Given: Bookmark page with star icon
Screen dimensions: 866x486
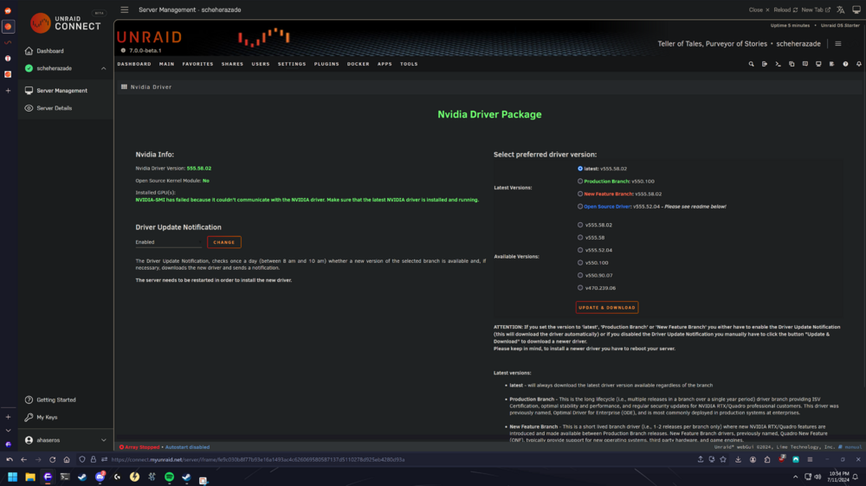Looking at the screenshot, I should coord(723,459).
